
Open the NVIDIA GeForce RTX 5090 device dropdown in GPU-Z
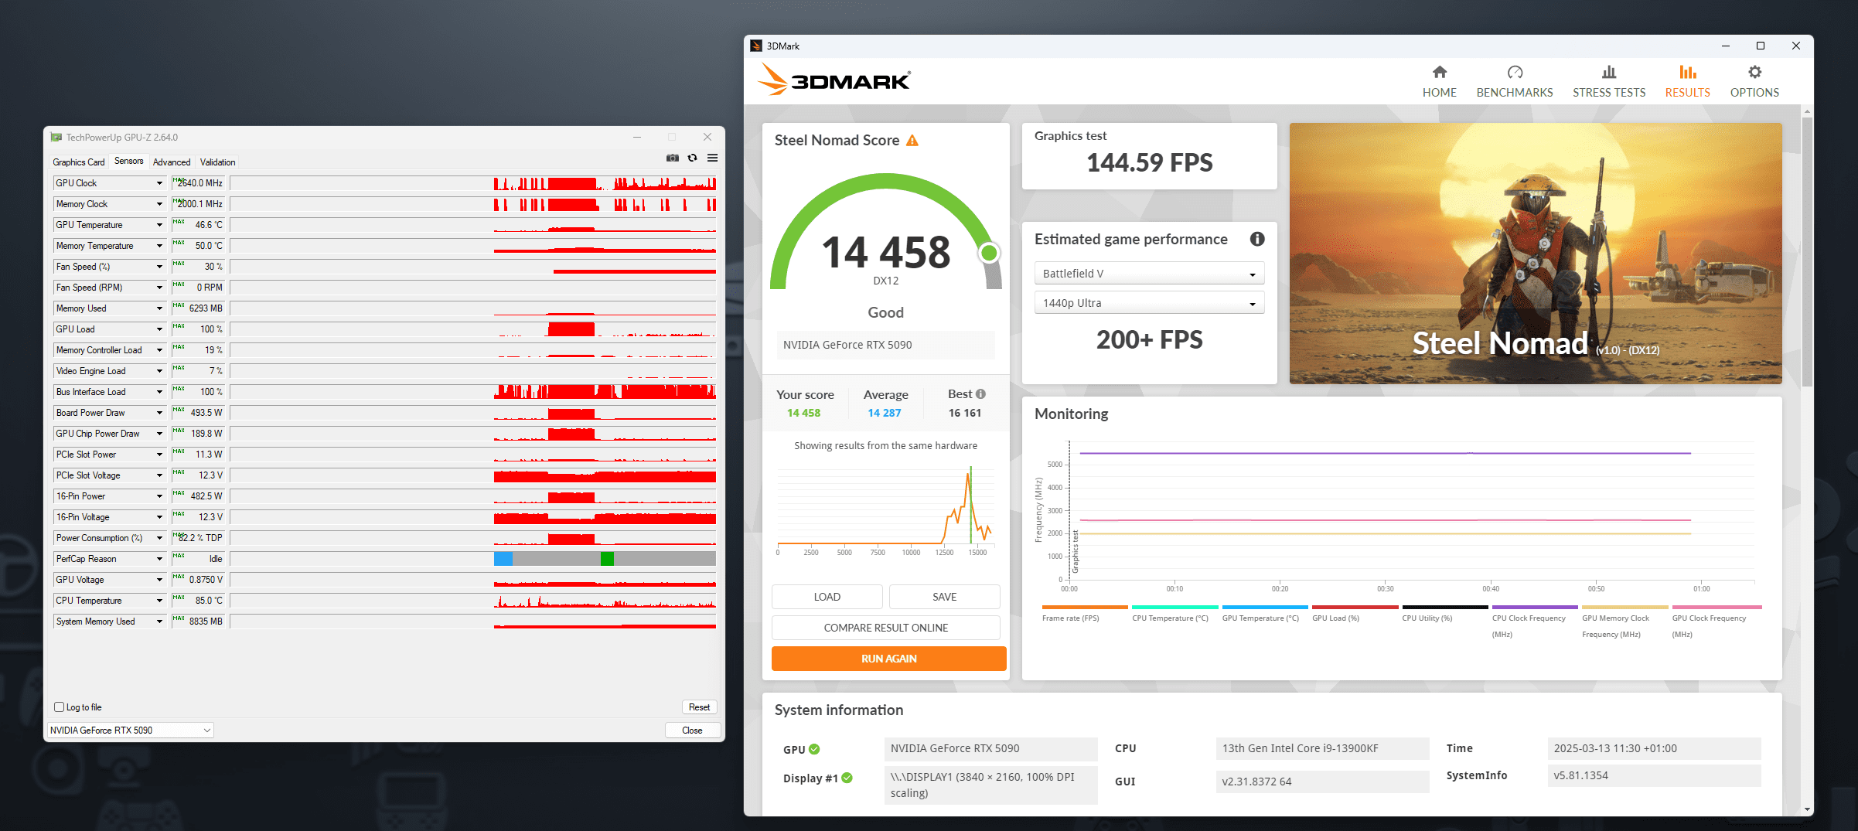point(130,731)
